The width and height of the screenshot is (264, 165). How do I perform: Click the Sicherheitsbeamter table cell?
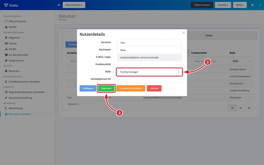pyautogui.click(x=240, y=76)
